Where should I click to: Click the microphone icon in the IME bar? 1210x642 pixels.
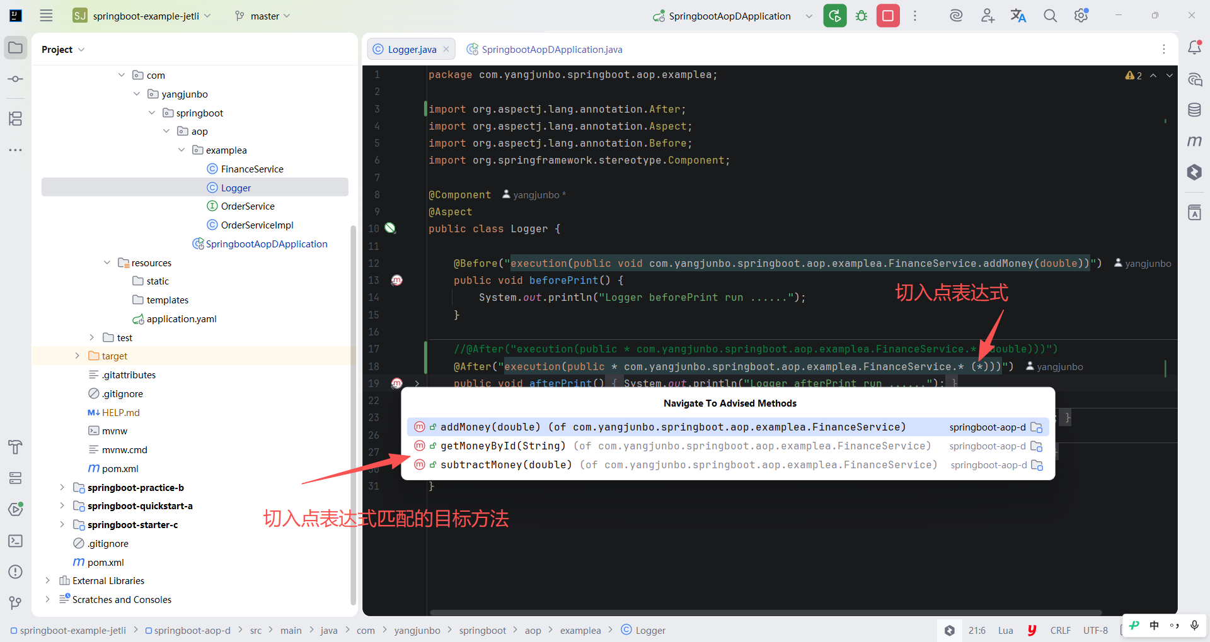(x=1194, y=625)
